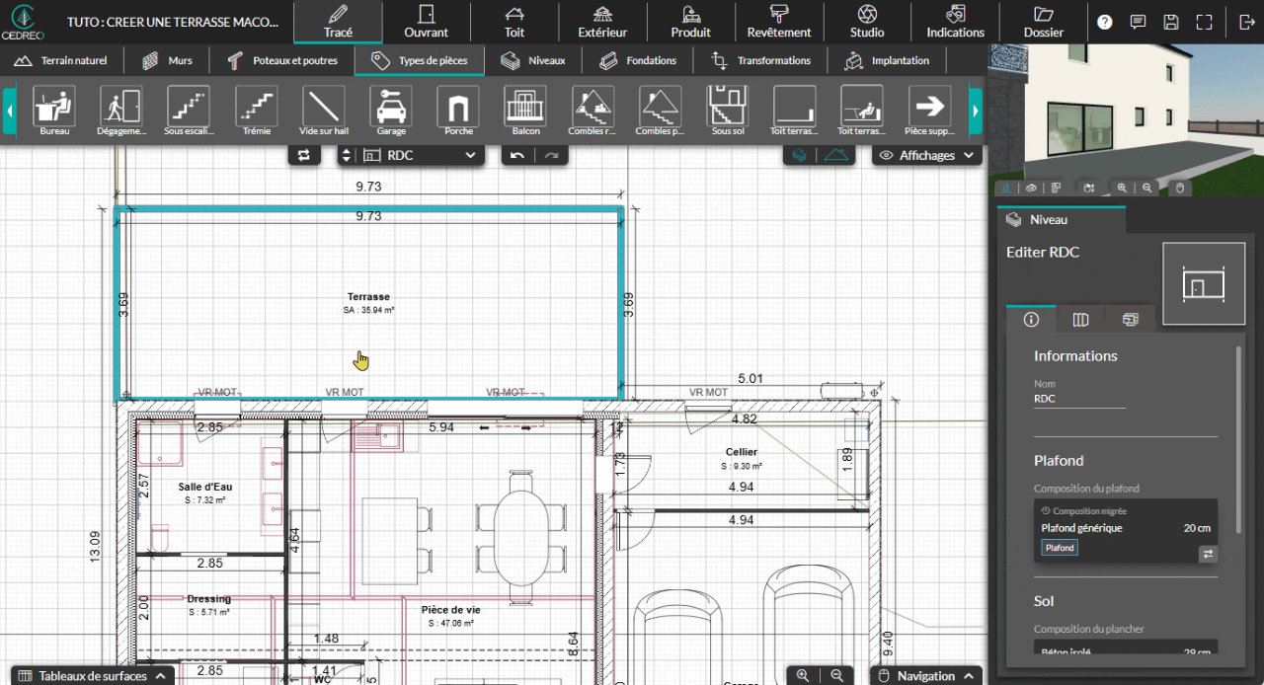This screenshot has height=685, width=1264.
Task: Toggle the roof outline view button
Action: (837, 155)
